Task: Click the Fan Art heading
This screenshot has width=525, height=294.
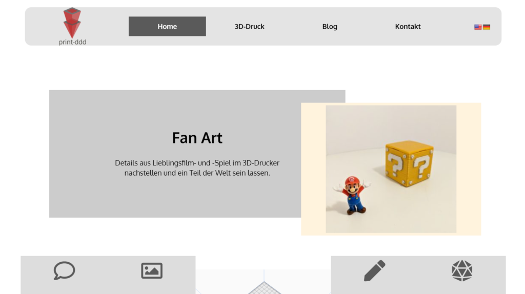Action: pos(197,138)
